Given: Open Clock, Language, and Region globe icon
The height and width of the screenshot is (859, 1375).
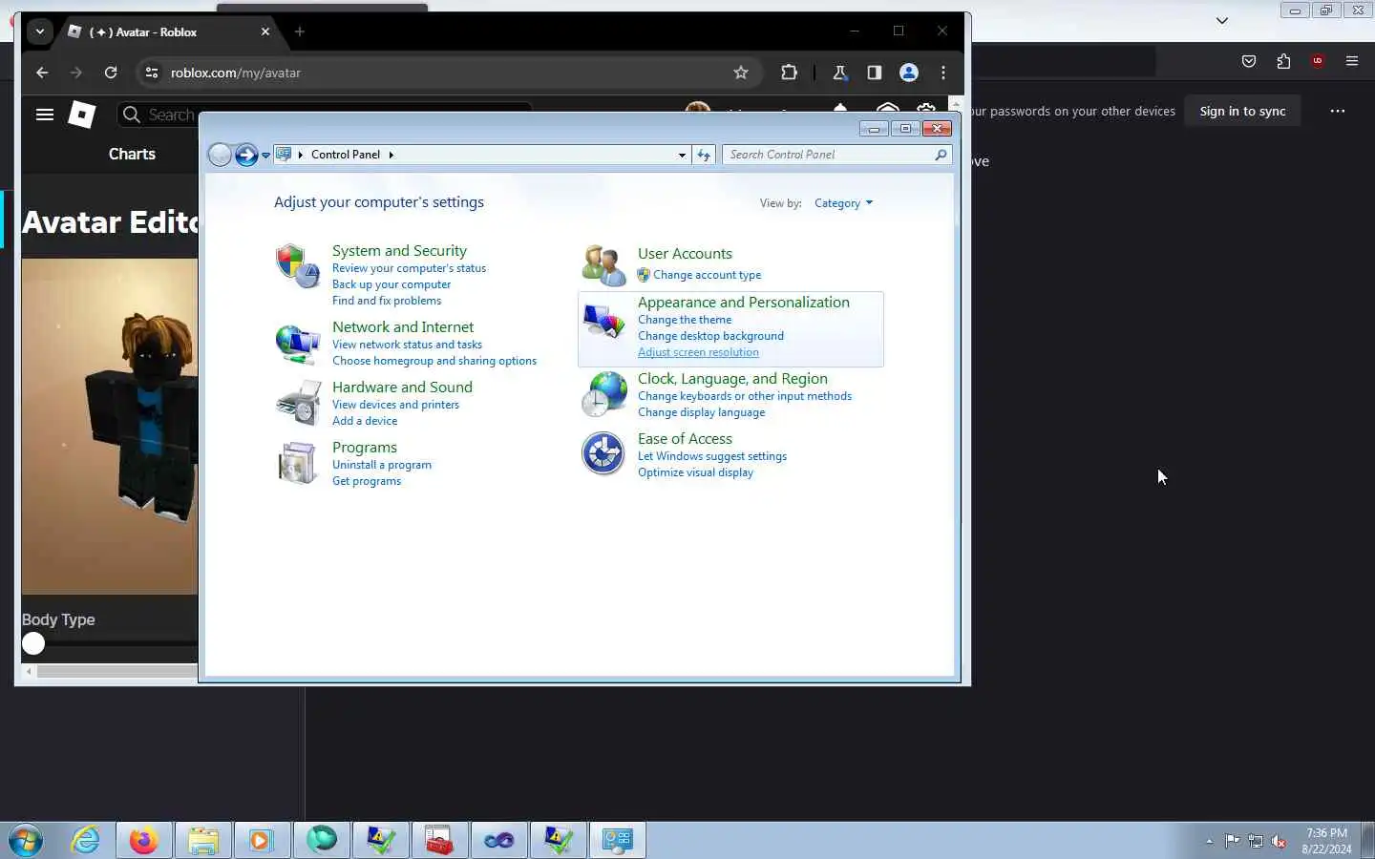Looking at the screenshot, I should (x=603, y=394).
